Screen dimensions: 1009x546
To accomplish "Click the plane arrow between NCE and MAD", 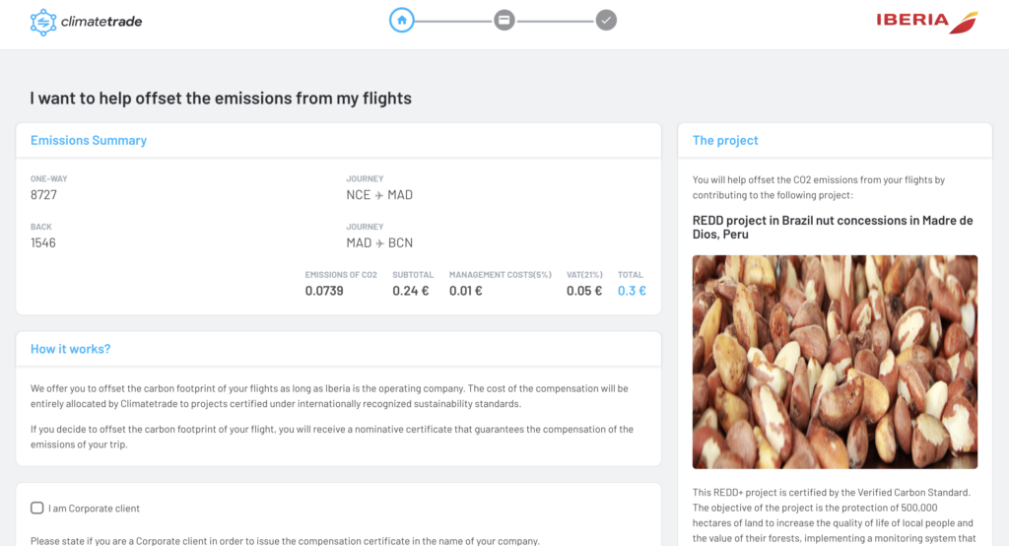I will click(379, 195).
